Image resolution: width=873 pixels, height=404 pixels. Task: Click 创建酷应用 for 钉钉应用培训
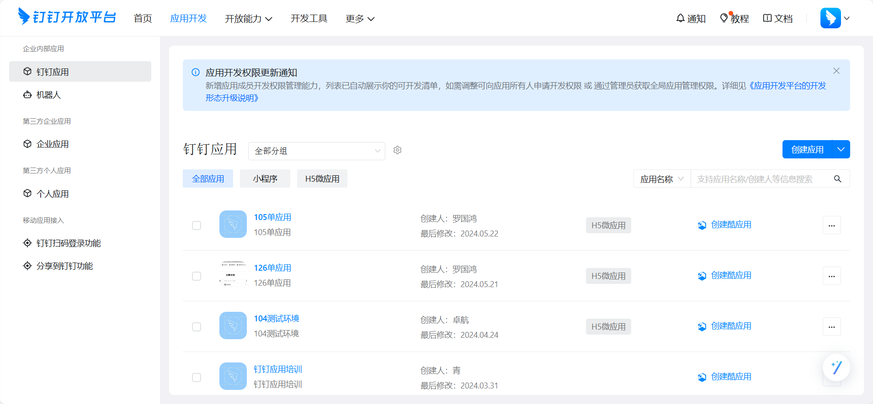[731, 377]
